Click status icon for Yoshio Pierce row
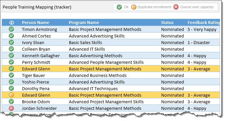The height and width of the screenshot is (121, 225). click(11, 82)
